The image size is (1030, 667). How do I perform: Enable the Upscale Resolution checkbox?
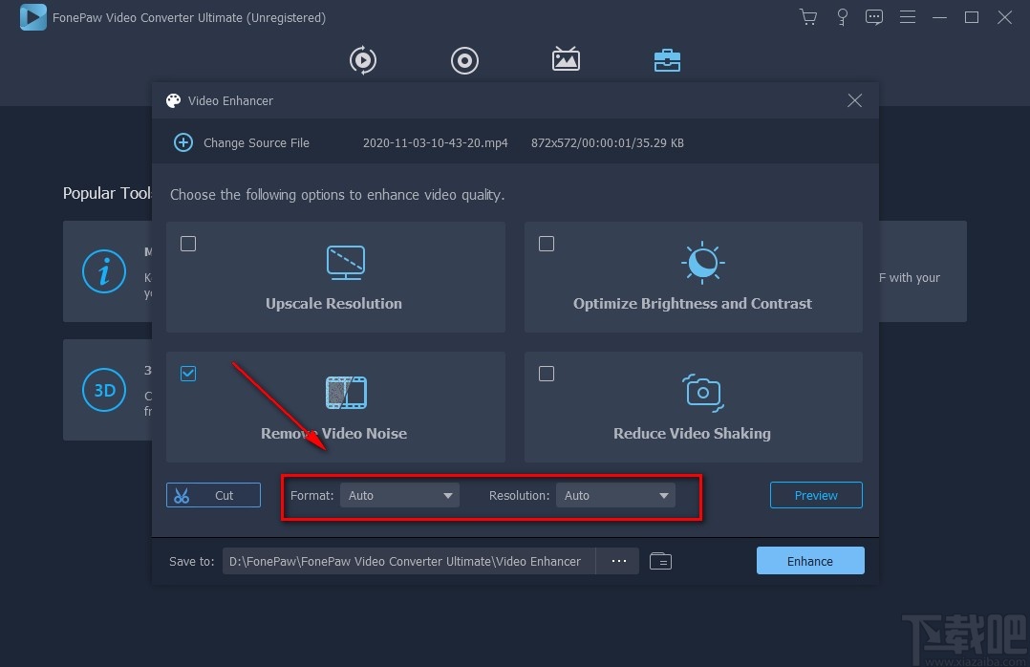[x=188, y=244]
